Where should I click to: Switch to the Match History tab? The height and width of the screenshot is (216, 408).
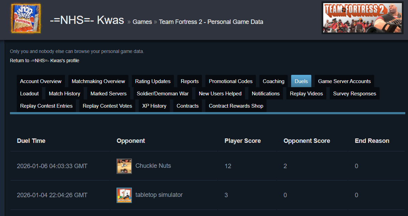point(65,94)
